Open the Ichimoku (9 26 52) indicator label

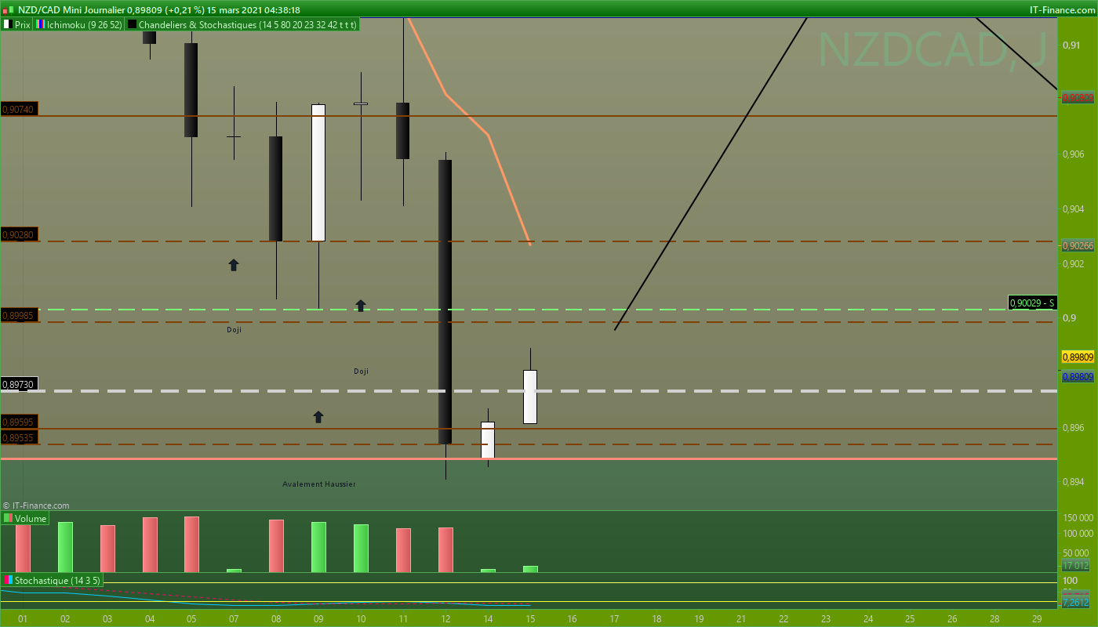tap(84, 24)
